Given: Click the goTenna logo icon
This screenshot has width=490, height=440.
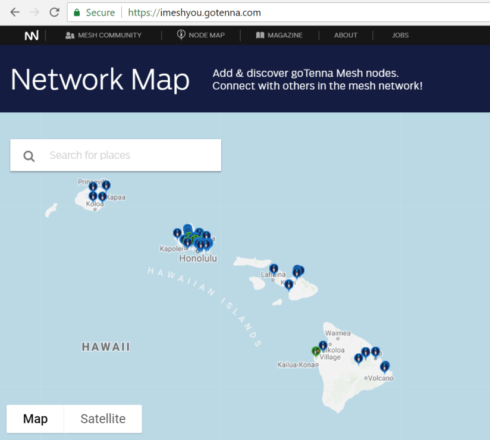Looking at the screenshot, I should tap(32, 36).
